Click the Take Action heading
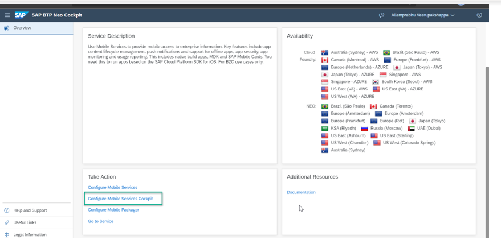This screenshot has height=248, width=501. (x=102, y=177)
